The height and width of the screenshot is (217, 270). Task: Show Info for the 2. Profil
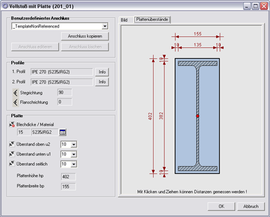click(x=102, y=82)
